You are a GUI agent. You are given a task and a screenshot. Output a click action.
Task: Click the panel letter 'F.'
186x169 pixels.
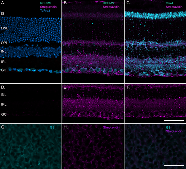point(129,87)
